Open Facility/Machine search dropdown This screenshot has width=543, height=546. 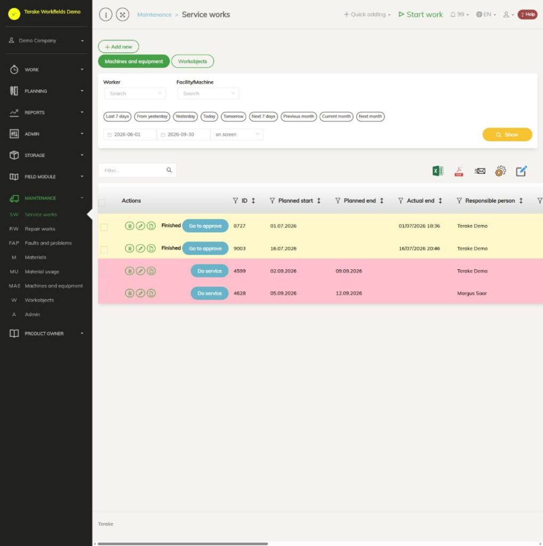pos(208,93)
